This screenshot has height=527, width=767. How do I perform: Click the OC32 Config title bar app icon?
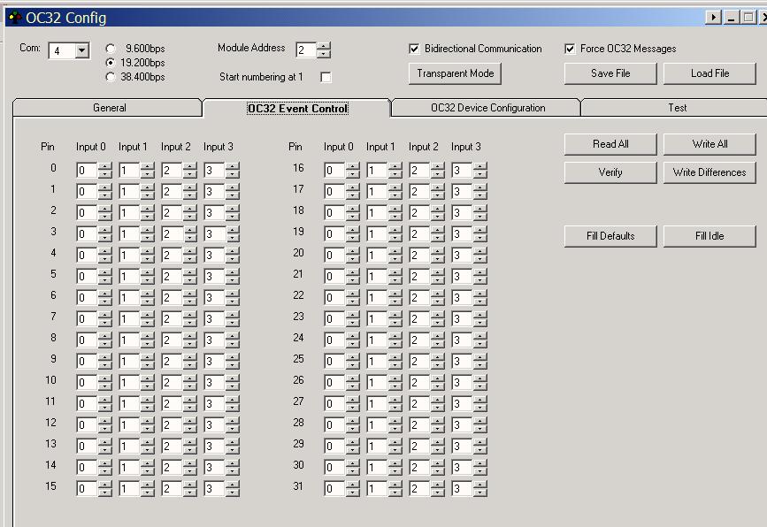tap(14, 17)
